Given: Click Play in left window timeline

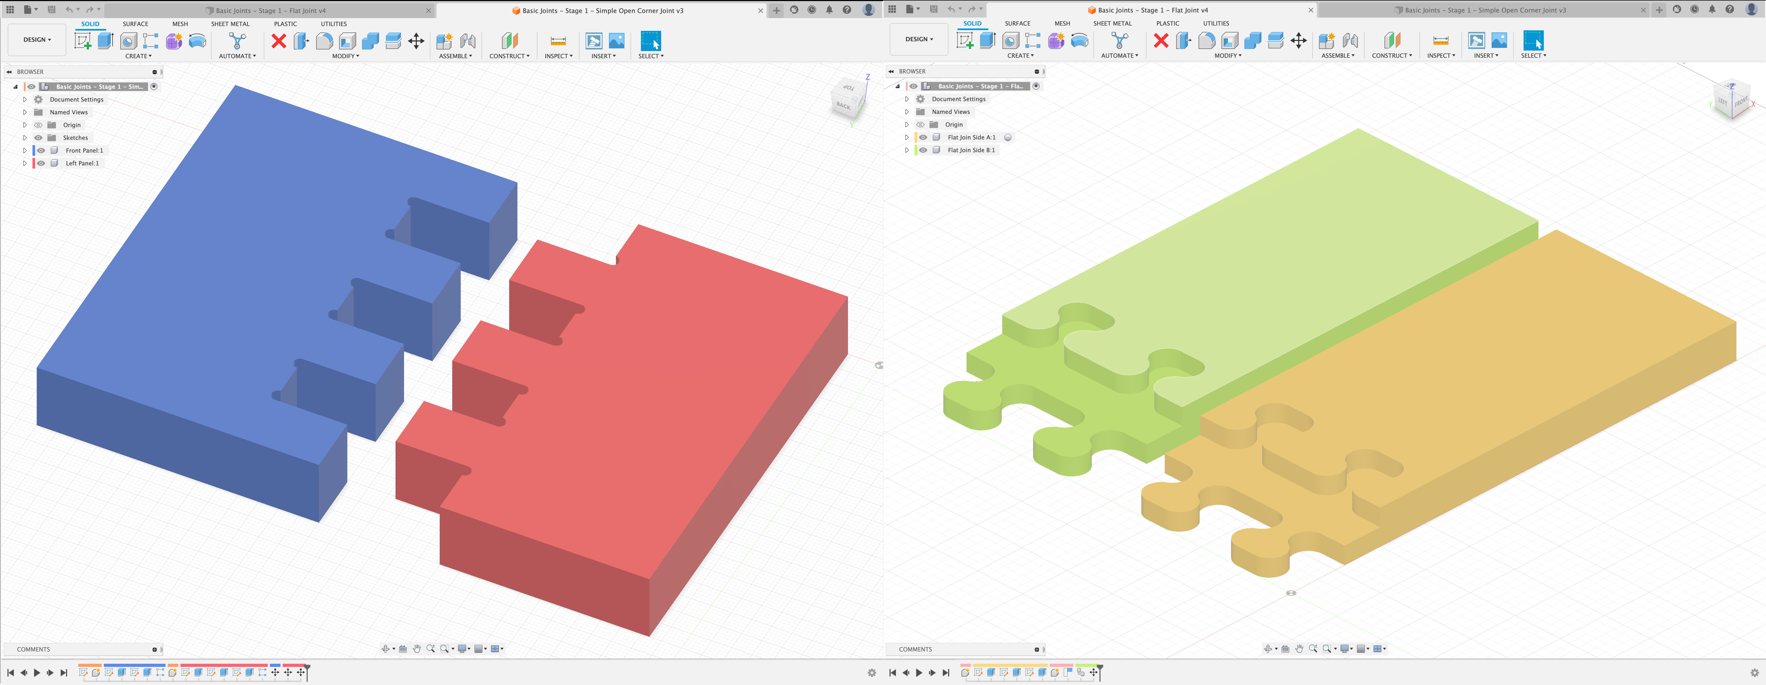Looking at the screenshot, I should pyautogui.click(x=37, y=673).
